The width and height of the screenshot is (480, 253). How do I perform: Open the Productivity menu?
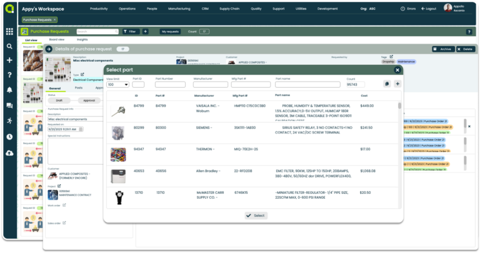click(x=99, y=9)
